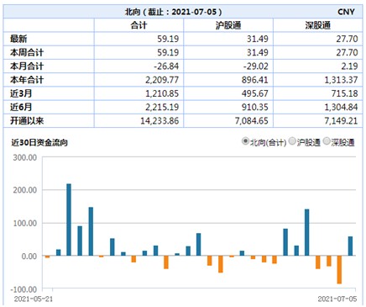The image size is (366, 307).
Task: Click the 200.00 y-axis label
Action: 25,190
